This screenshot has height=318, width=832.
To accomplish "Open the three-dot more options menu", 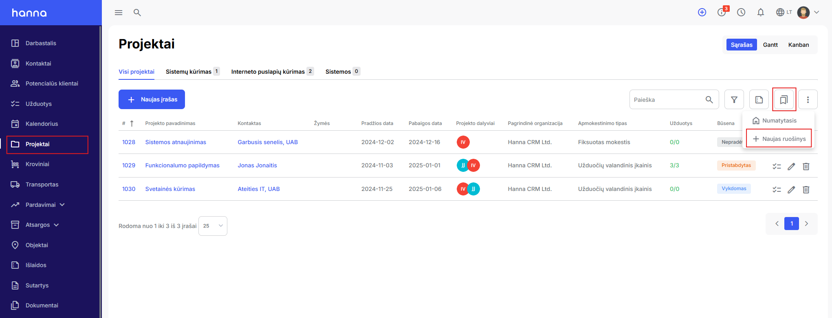I will [x=808, y=99].
